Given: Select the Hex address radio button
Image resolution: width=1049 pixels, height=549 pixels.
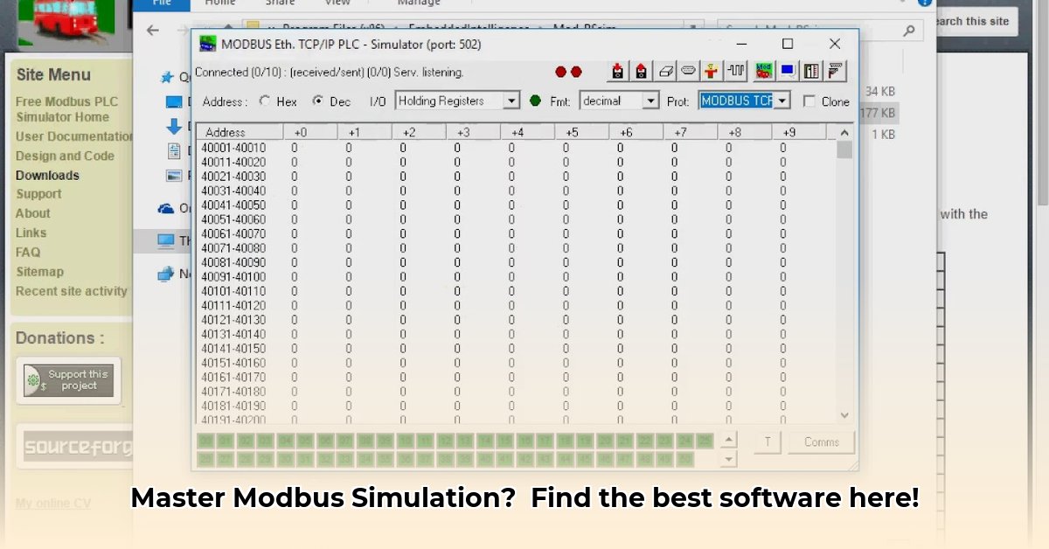Looking at the screenshot, I should click(x=265, y=101).
